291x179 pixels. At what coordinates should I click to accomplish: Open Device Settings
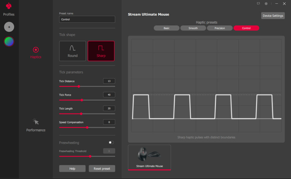273,16
